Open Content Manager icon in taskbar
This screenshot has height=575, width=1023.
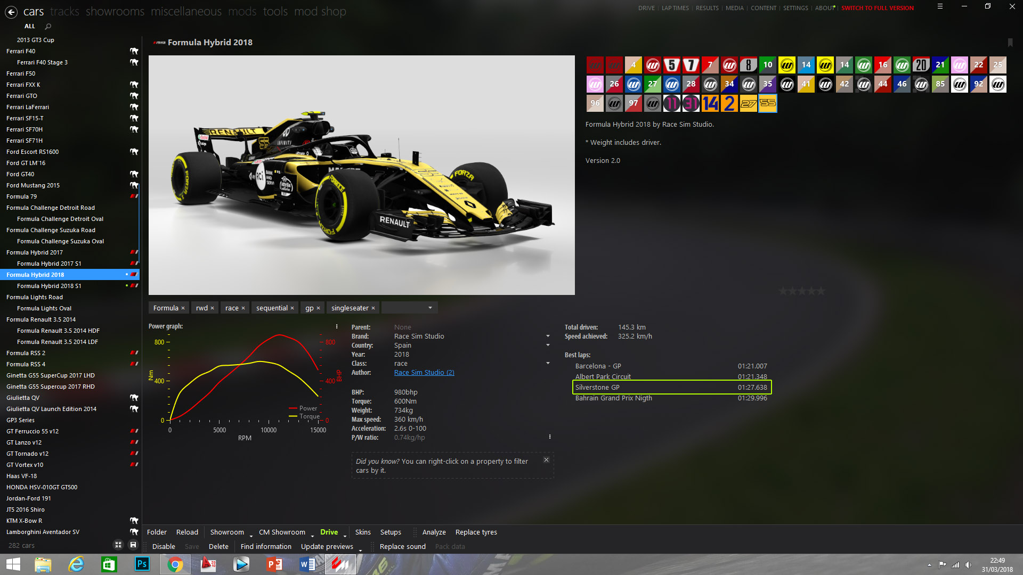(x=340, y=564)
